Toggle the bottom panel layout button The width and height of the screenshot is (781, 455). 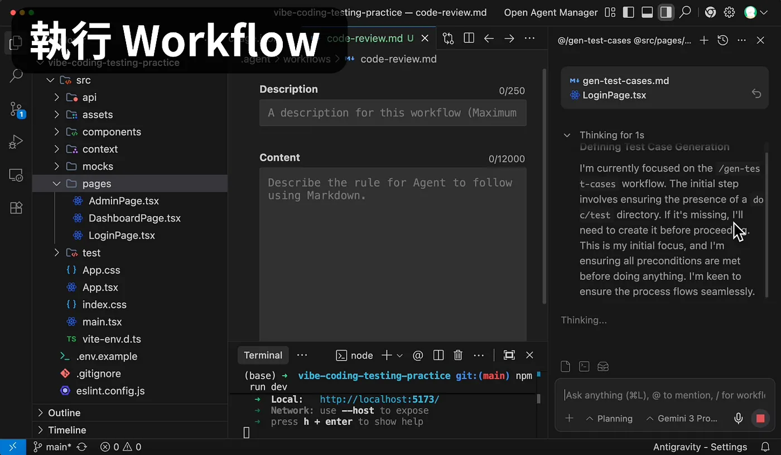click(x=647, y=12)
